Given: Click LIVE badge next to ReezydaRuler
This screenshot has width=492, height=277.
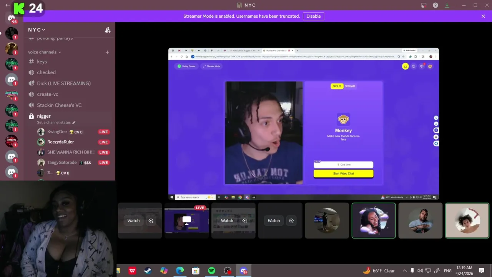Looking at the screenshot, I should (x=103, y=142).
